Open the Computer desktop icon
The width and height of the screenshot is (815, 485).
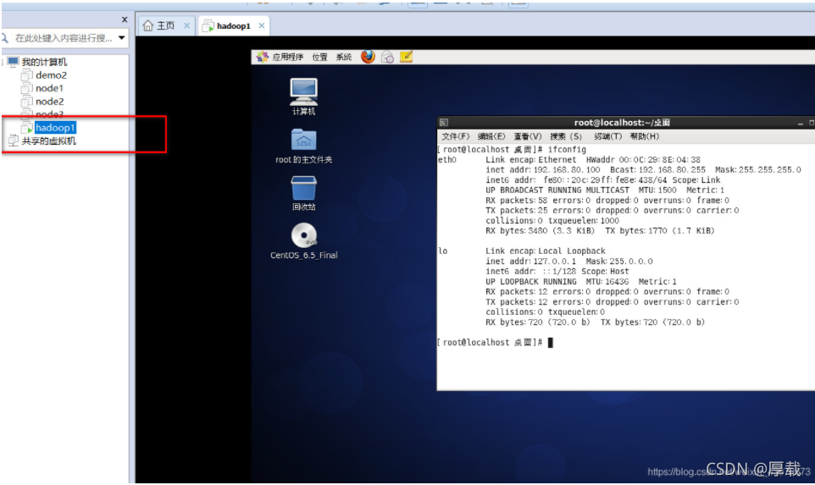[303, 97]
